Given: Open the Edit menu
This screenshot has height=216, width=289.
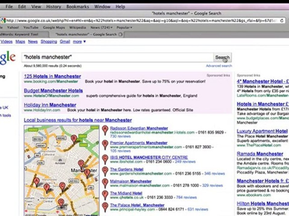Looking at the screenshot, I should click(22, 7).
